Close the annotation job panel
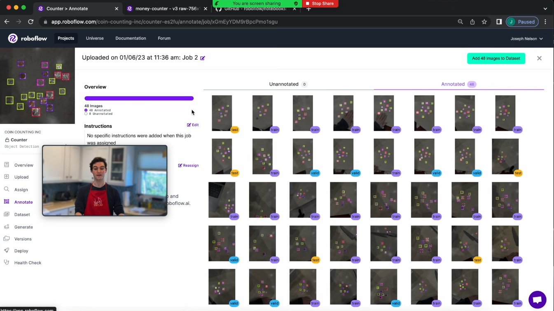 539,58
